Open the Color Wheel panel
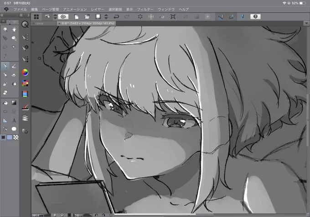The image size is (310, 217). pyautogui.click(x=25, y=72)
